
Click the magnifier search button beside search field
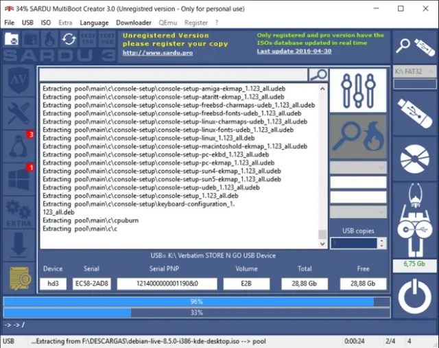318,74
